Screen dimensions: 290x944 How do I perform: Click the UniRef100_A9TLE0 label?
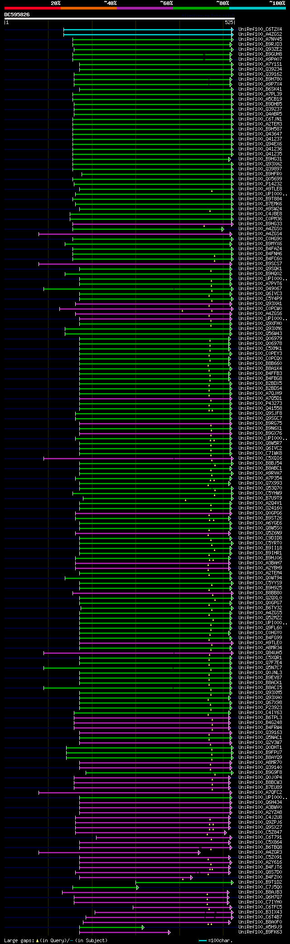pos(260,643)
